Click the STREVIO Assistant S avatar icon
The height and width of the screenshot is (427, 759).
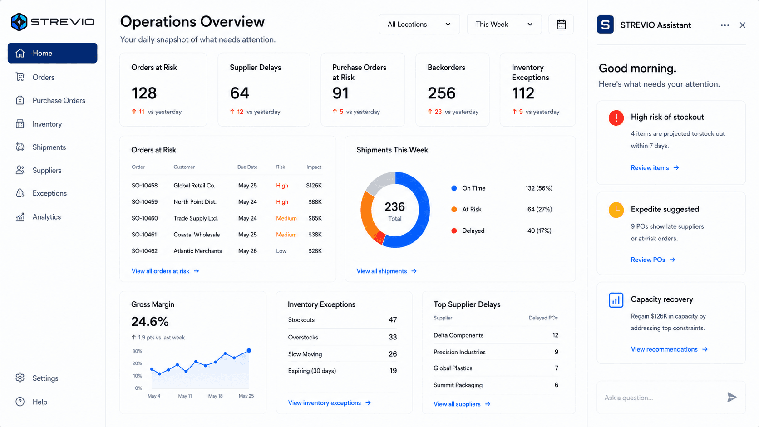coord(606,25)
